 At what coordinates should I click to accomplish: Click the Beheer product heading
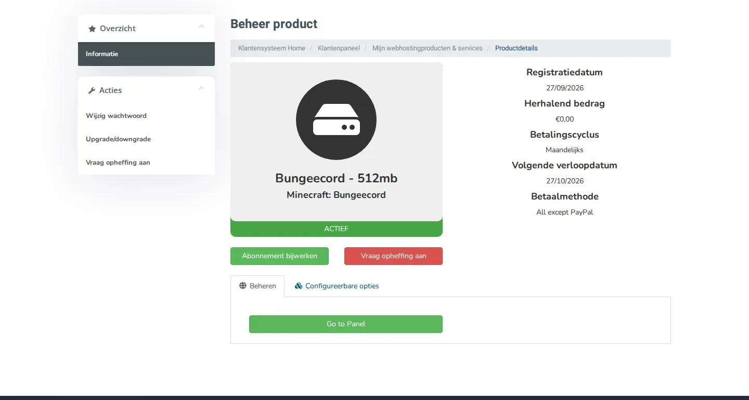(274, 24)
